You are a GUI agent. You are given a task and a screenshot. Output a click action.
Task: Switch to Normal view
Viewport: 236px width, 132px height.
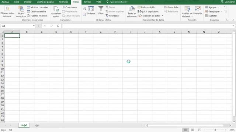185,130
